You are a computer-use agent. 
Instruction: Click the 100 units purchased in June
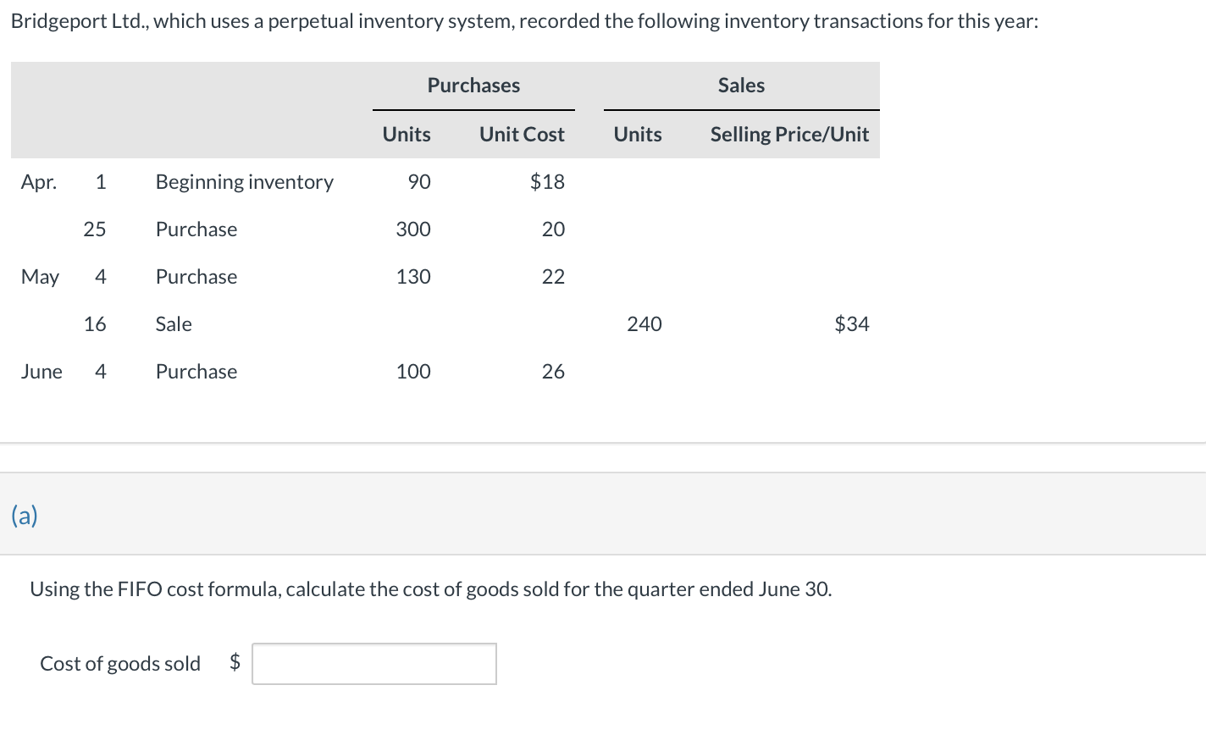tap(413, 371)
